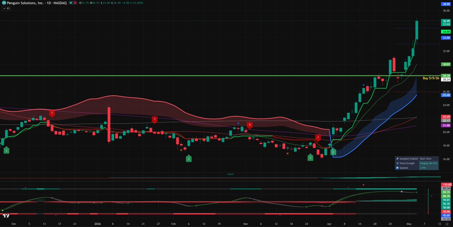Screen dimensions: 453x227
Task: Click the blue x marker near Mar 1
Action: 238,123
